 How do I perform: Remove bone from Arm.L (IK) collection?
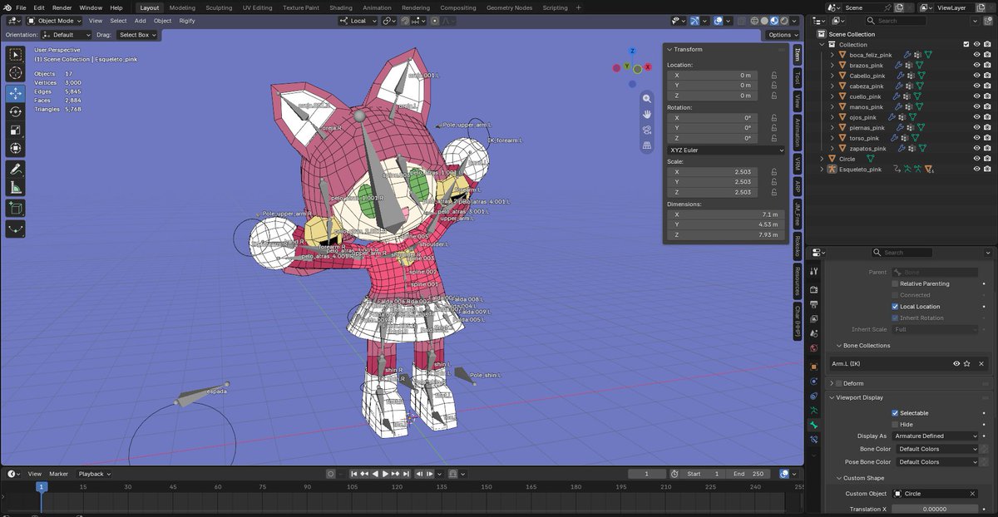pos(981,363)
